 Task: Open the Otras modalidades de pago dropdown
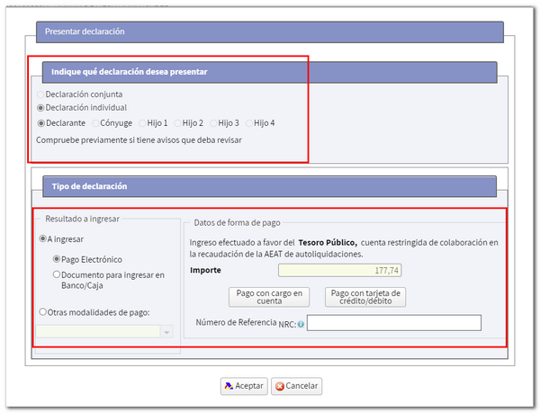click(x=166, y=332)
